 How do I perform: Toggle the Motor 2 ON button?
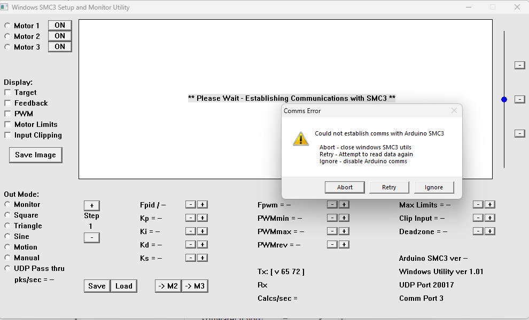[x=60, y=36]
